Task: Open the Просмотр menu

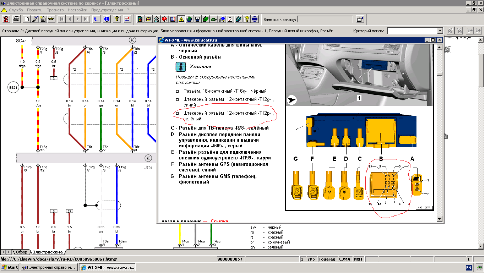Action: [55, 10]
